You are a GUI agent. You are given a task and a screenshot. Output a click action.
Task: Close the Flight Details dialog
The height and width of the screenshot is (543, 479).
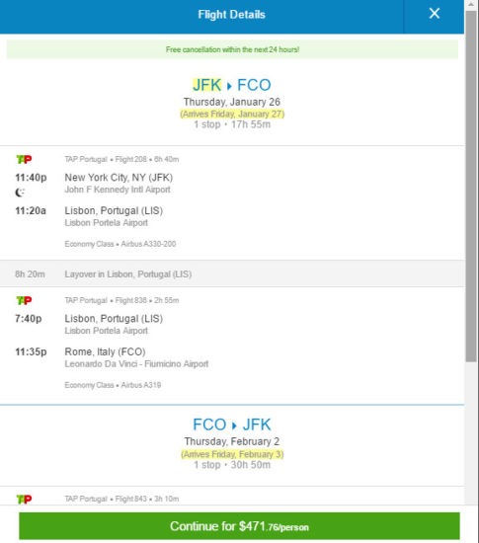tap(434, 14)
